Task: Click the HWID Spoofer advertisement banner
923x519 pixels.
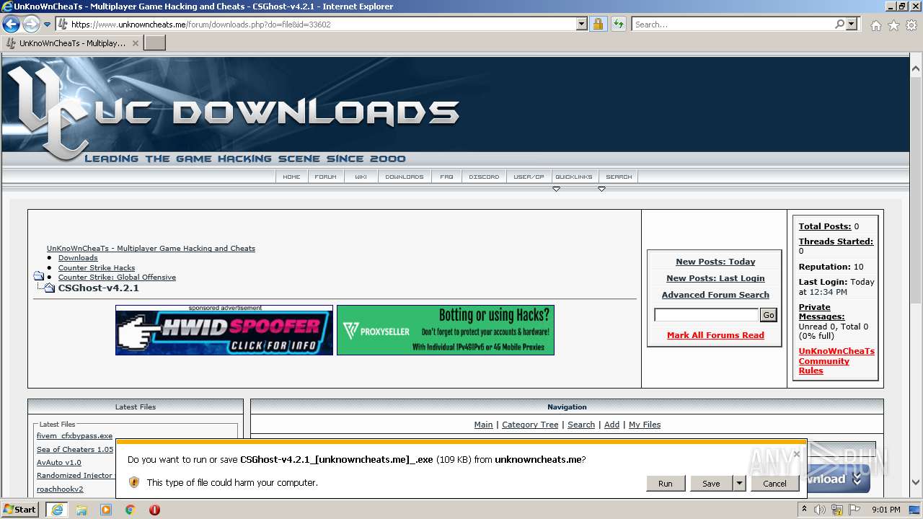Action: click(x=224, y=333)
